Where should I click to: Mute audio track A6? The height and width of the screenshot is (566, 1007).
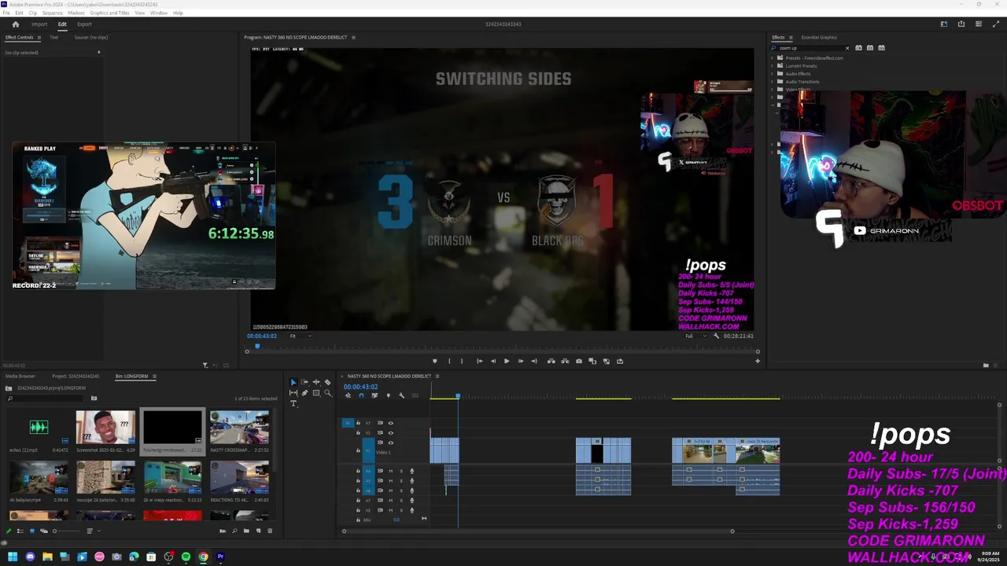tap(391, 490)
